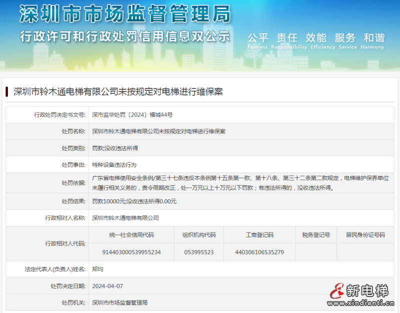The height and width of the screenshot is (313, 400).
Task: Click the 处罚依据 legal basis paragraph
Action: pyautogui.click(x=240, y=183)
